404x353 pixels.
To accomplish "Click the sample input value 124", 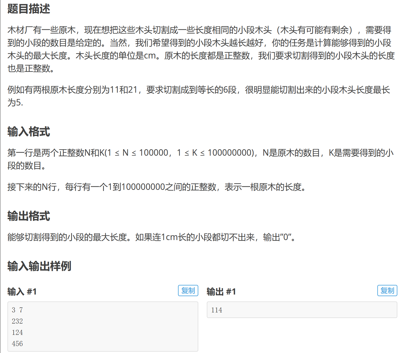I will point(17,332).
